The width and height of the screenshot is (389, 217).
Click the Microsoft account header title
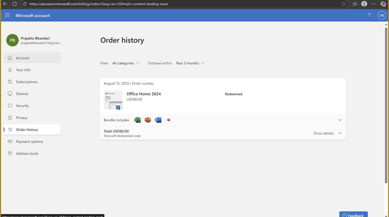[33, 16]
